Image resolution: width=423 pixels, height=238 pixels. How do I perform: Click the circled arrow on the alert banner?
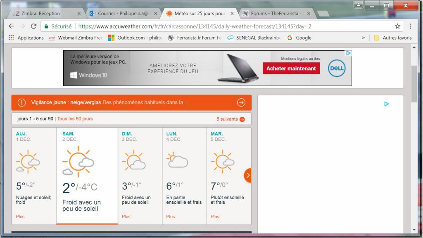[241, 102]
